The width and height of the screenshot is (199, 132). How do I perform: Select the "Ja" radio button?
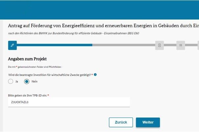tap(11, 81)
